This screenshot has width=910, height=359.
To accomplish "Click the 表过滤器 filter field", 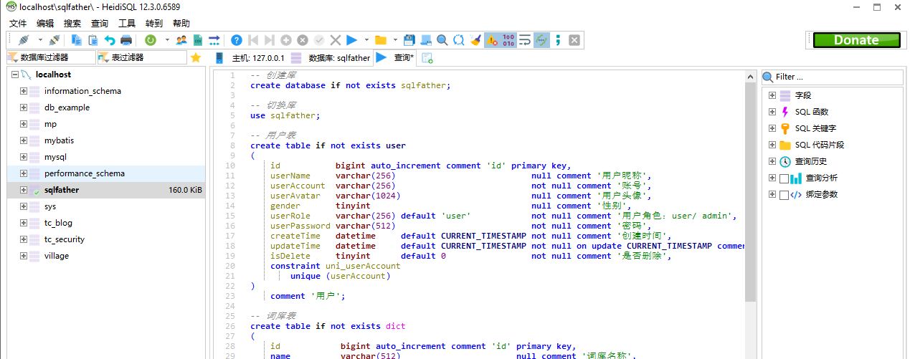I will (x=141, y=57).
